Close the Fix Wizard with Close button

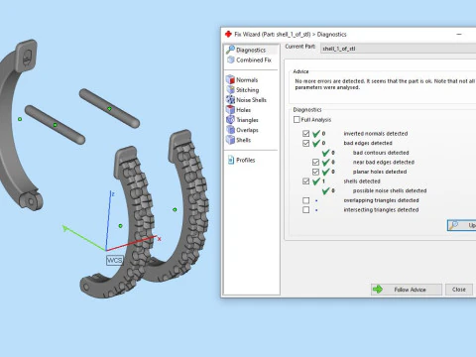tap(459, 290)
